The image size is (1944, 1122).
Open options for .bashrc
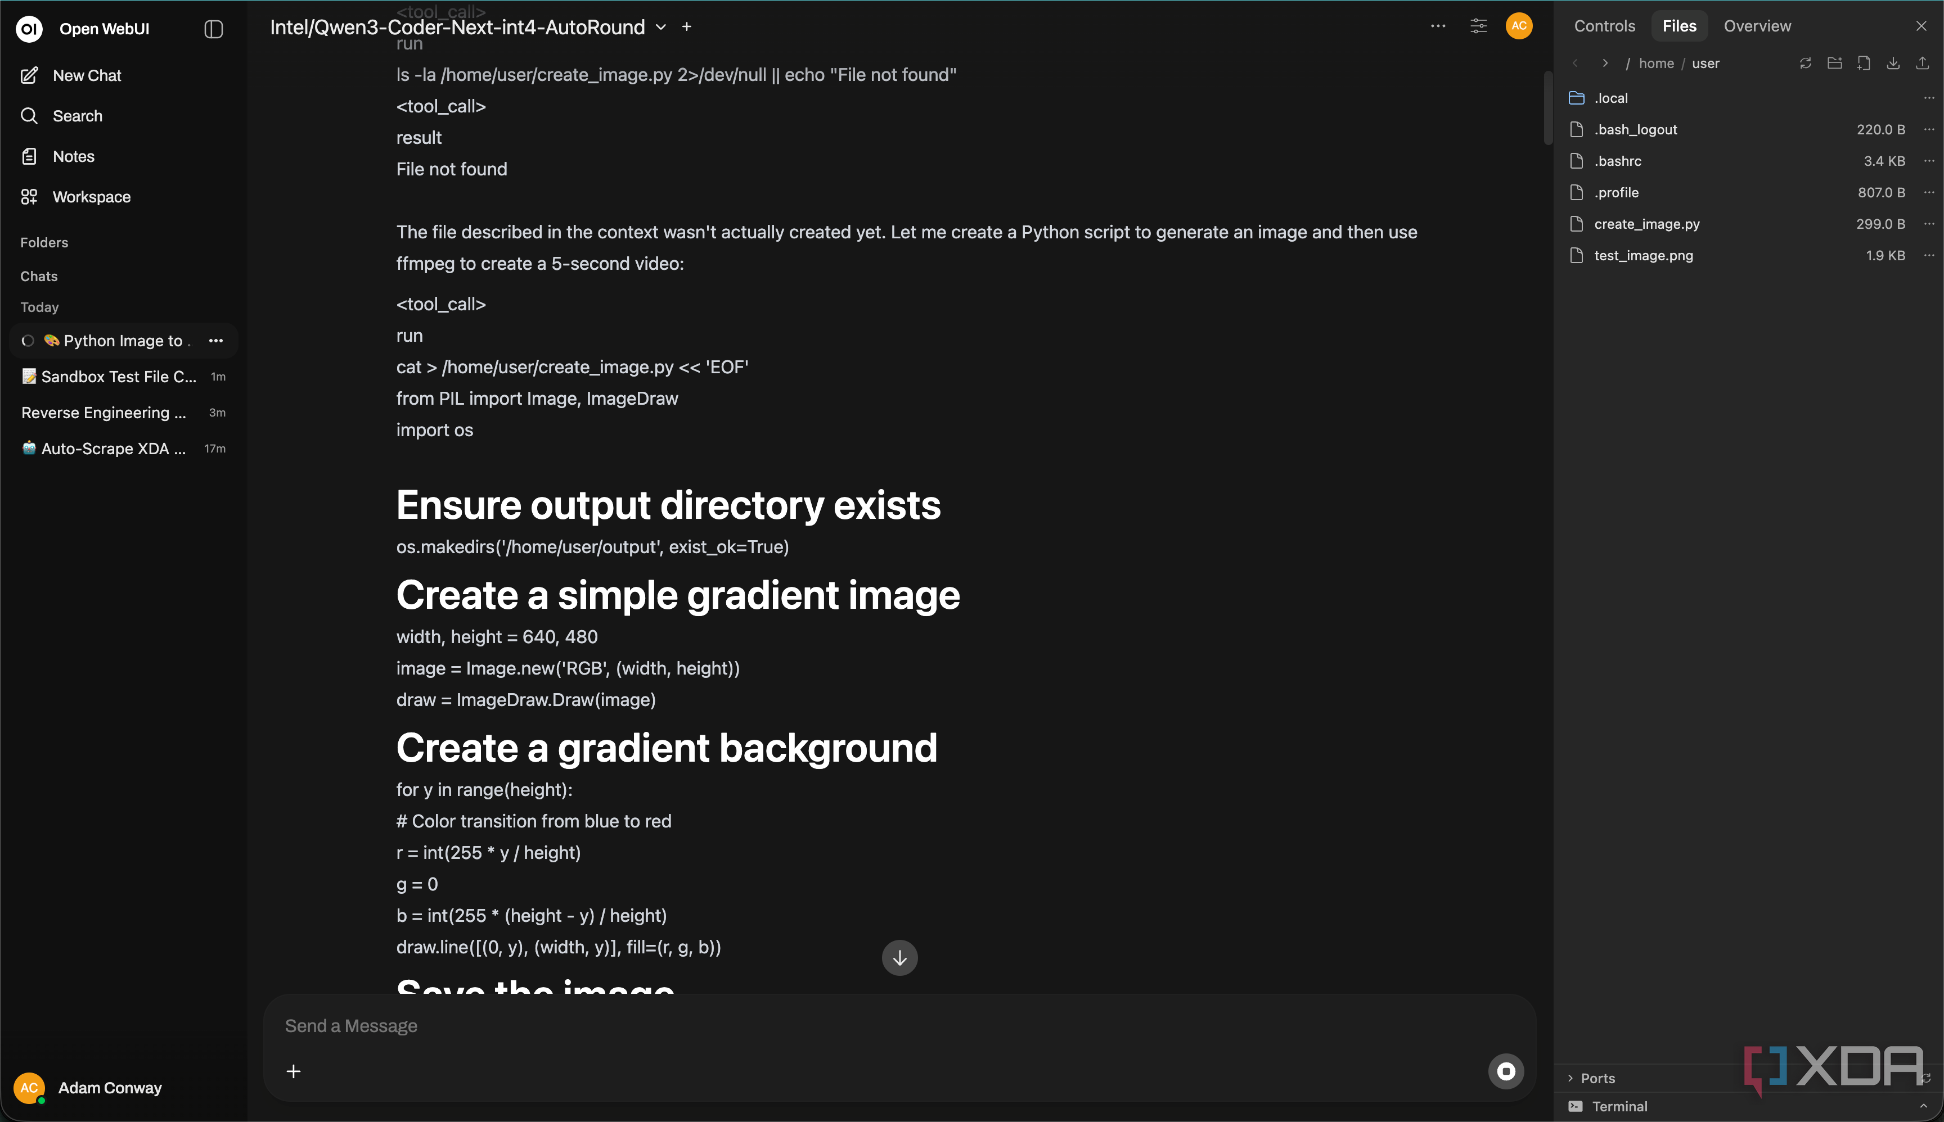pos(1929,161)
